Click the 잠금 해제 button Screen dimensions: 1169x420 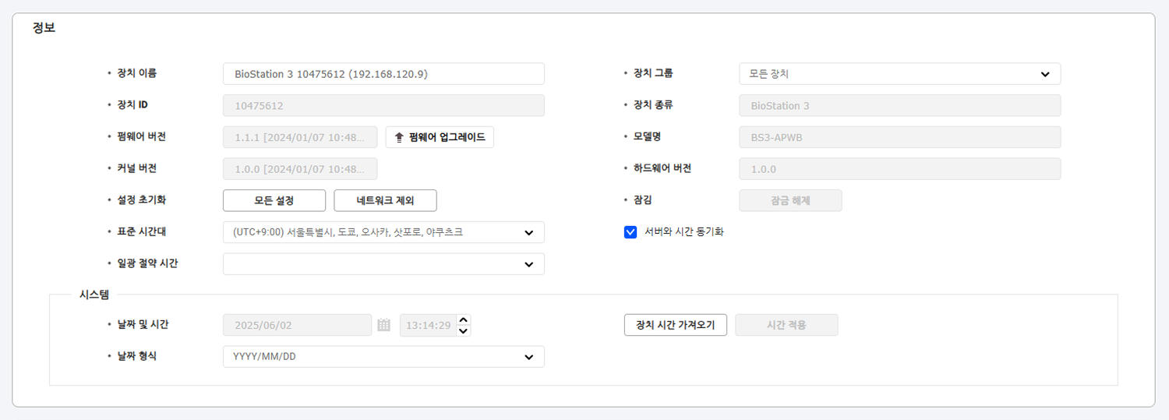[789, 200]
